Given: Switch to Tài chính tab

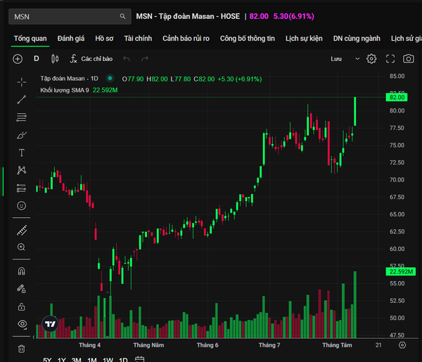Looking at the screenshot, I should coord(138,39).
